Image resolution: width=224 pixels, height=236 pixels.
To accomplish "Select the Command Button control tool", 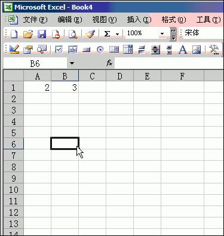I will 87,50.
